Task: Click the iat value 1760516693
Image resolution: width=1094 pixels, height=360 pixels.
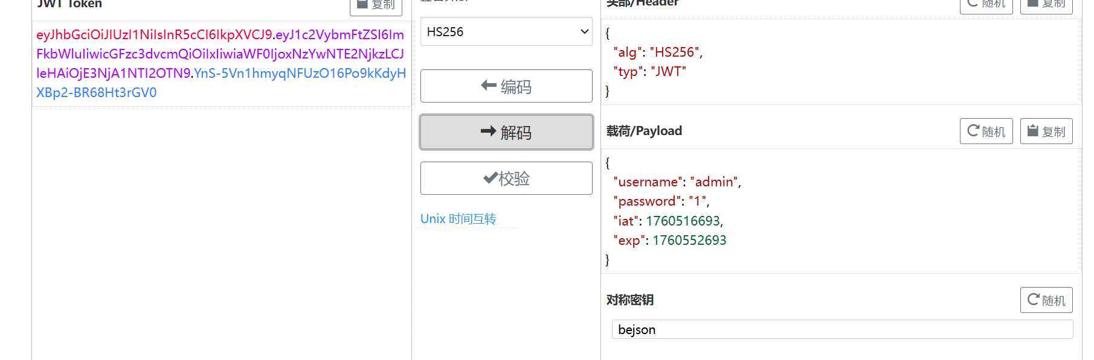Action: point(683,221)
